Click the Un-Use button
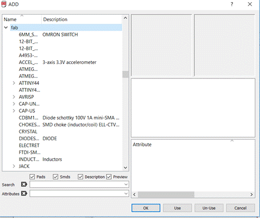Image resolution: width=260 pixels, height=218 pixels. [209, 208]
